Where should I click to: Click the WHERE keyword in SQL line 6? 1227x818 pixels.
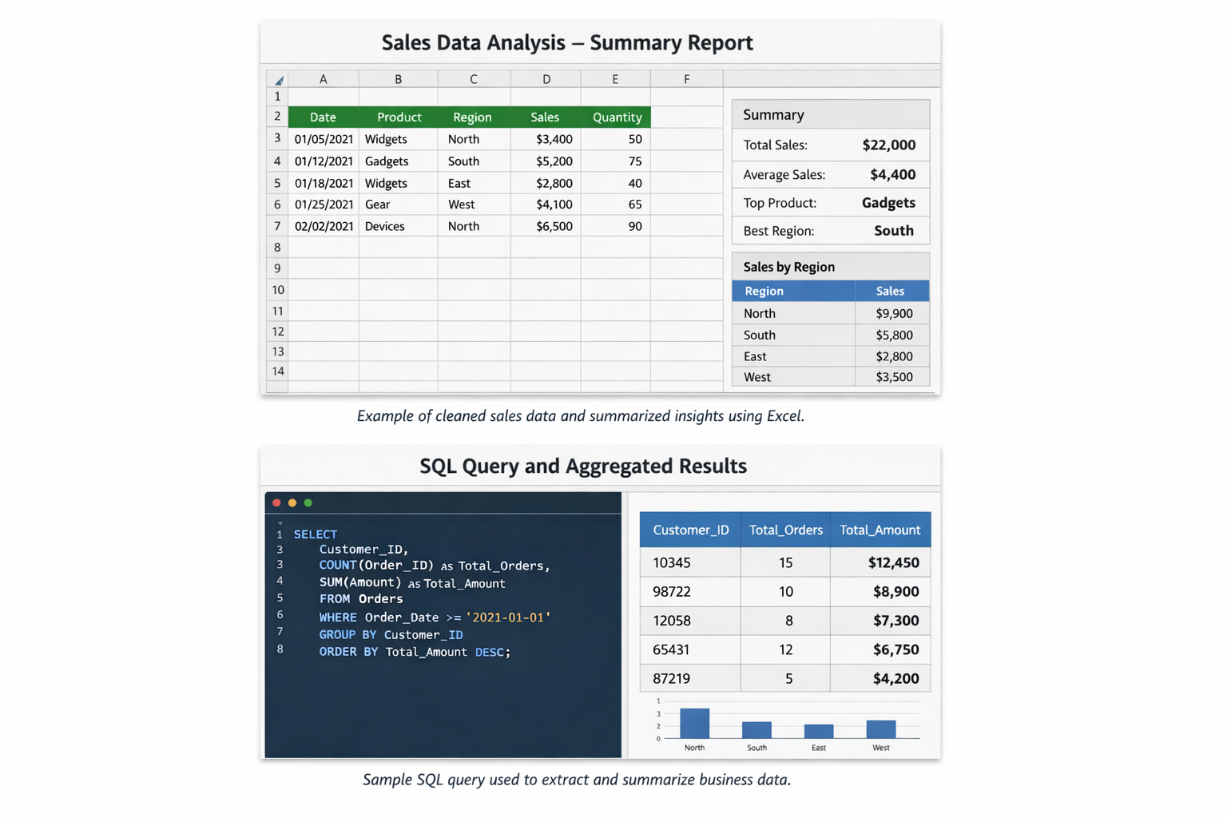pos(338,617)
